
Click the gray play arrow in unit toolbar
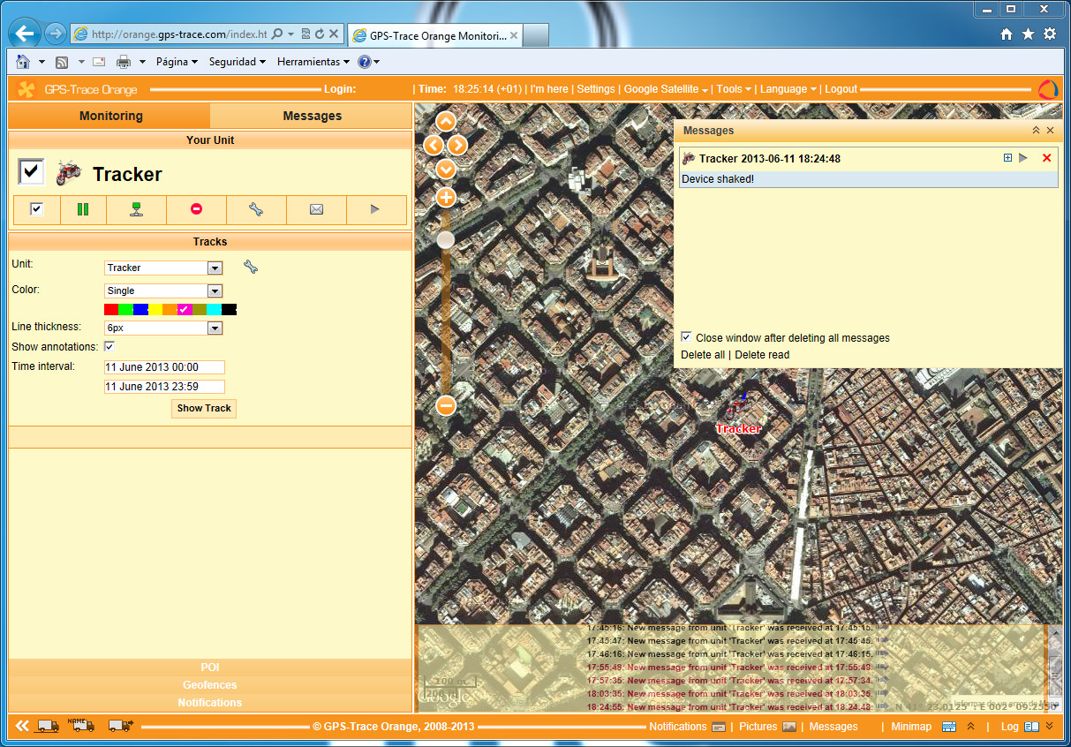coord(375,209)
